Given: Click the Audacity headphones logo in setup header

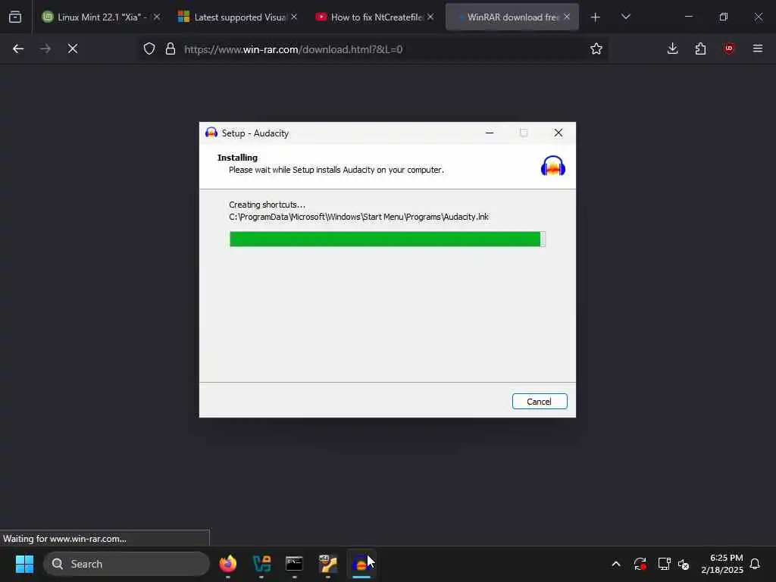Looking at the screenshot, I should [552, 166].
